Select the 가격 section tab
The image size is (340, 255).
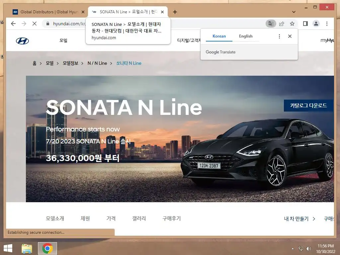coord(111,218)
